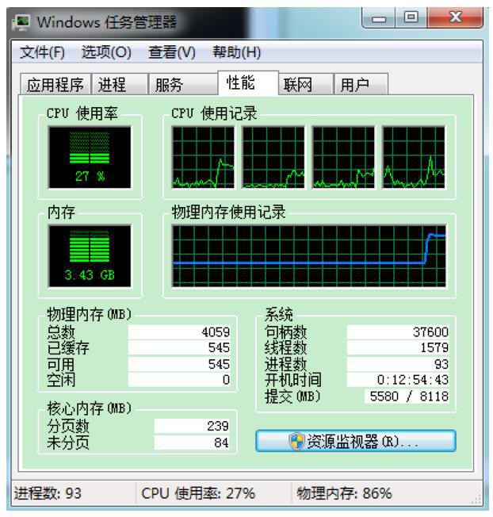Click the third CPU 使用记录 graph
493x517 pixels.
click(x=343, y=157)
